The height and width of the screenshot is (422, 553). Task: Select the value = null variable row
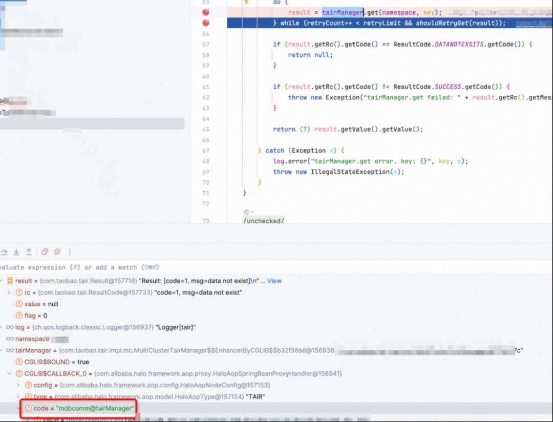tap(41, 304)
